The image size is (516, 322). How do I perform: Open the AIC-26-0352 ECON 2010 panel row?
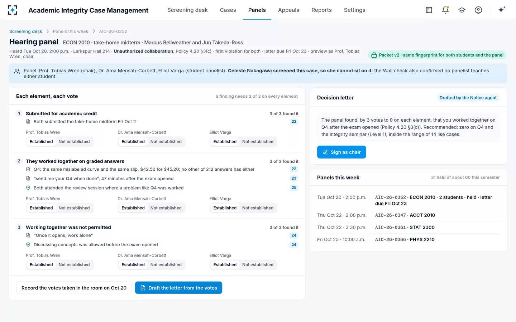[x=408, y=200]
